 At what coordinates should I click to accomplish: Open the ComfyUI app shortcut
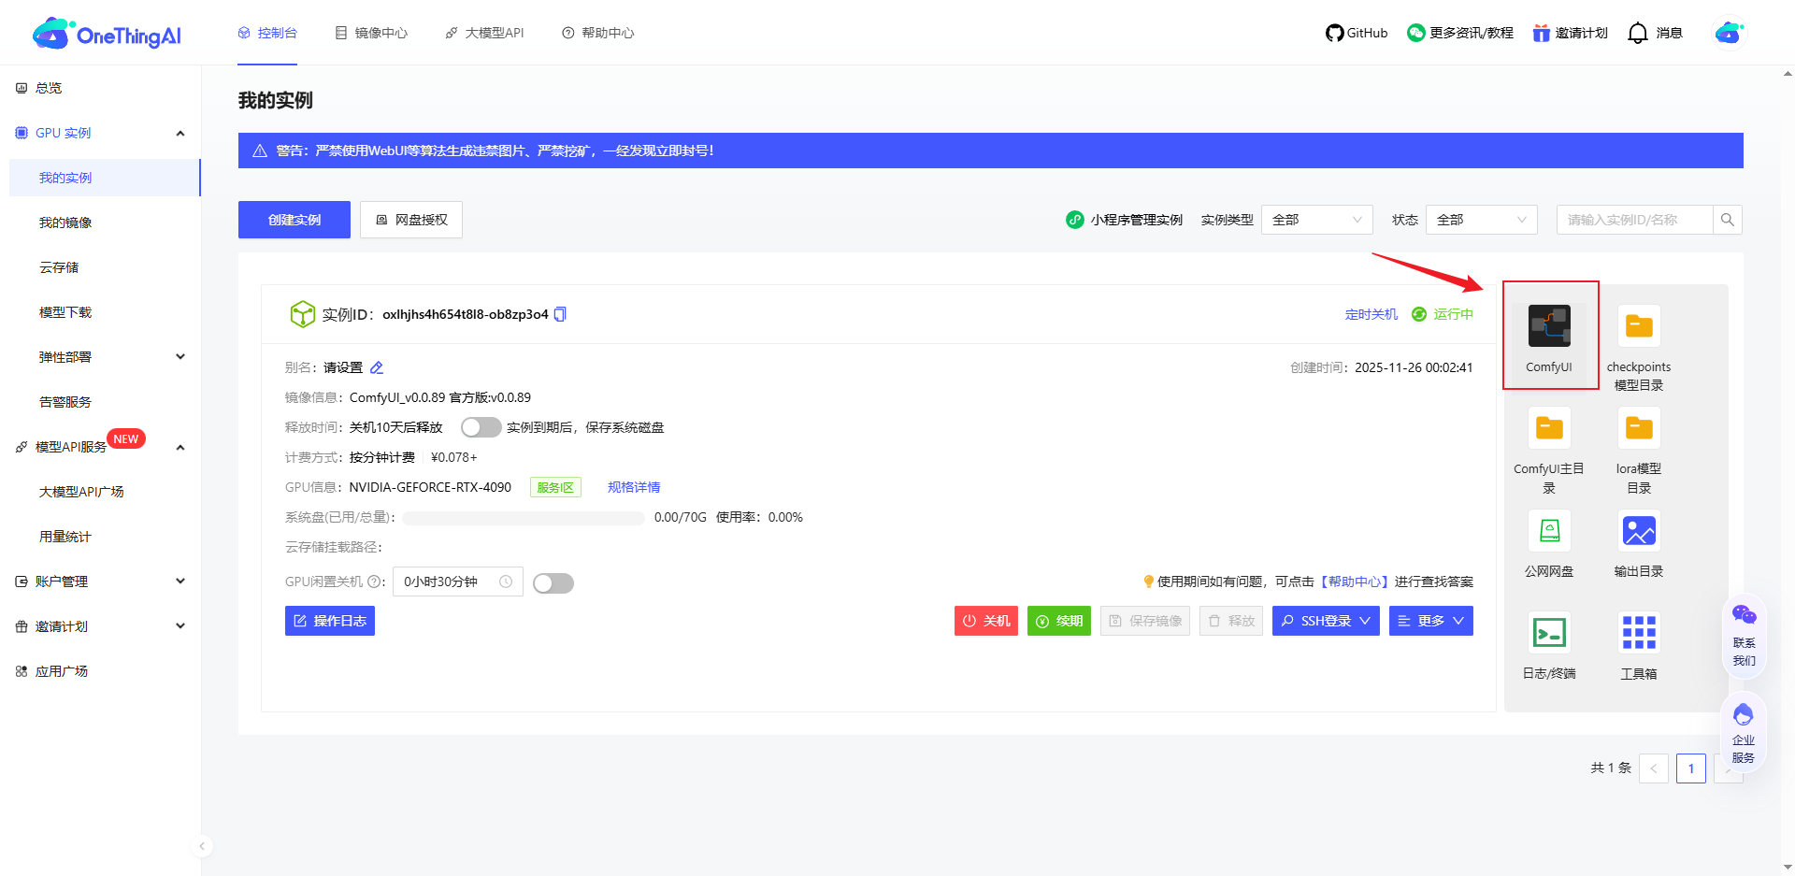[1549, 326]
